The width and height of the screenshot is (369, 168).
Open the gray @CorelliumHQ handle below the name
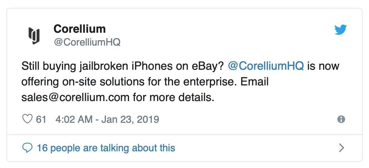(x=87, y=42)
